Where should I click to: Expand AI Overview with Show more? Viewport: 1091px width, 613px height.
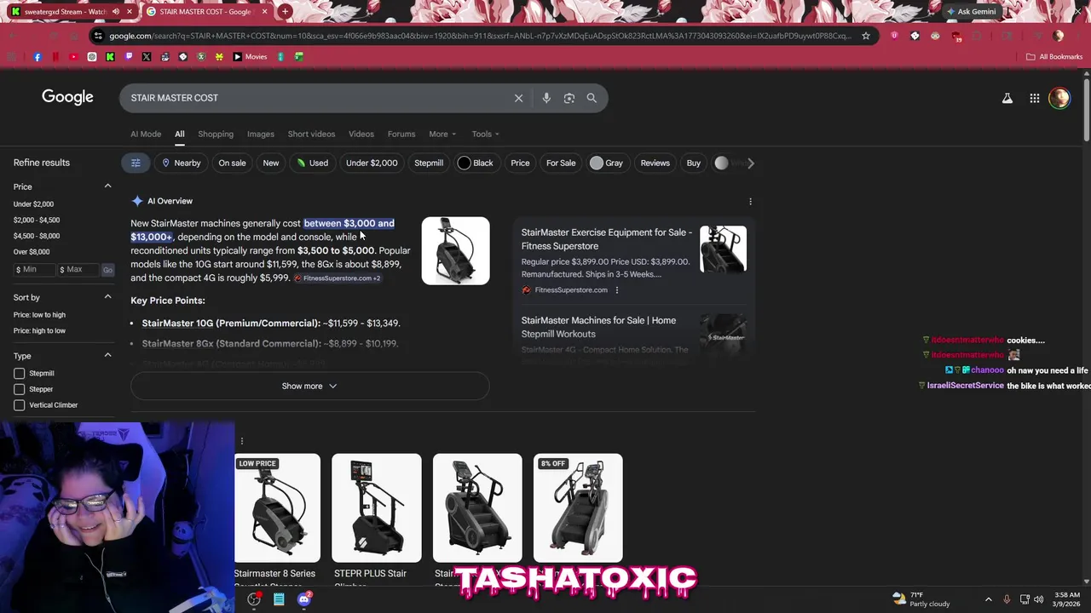[309, 387]
